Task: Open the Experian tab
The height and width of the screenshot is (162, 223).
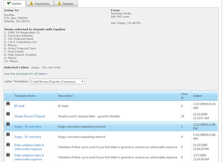Action: click(x=66, y=4)
